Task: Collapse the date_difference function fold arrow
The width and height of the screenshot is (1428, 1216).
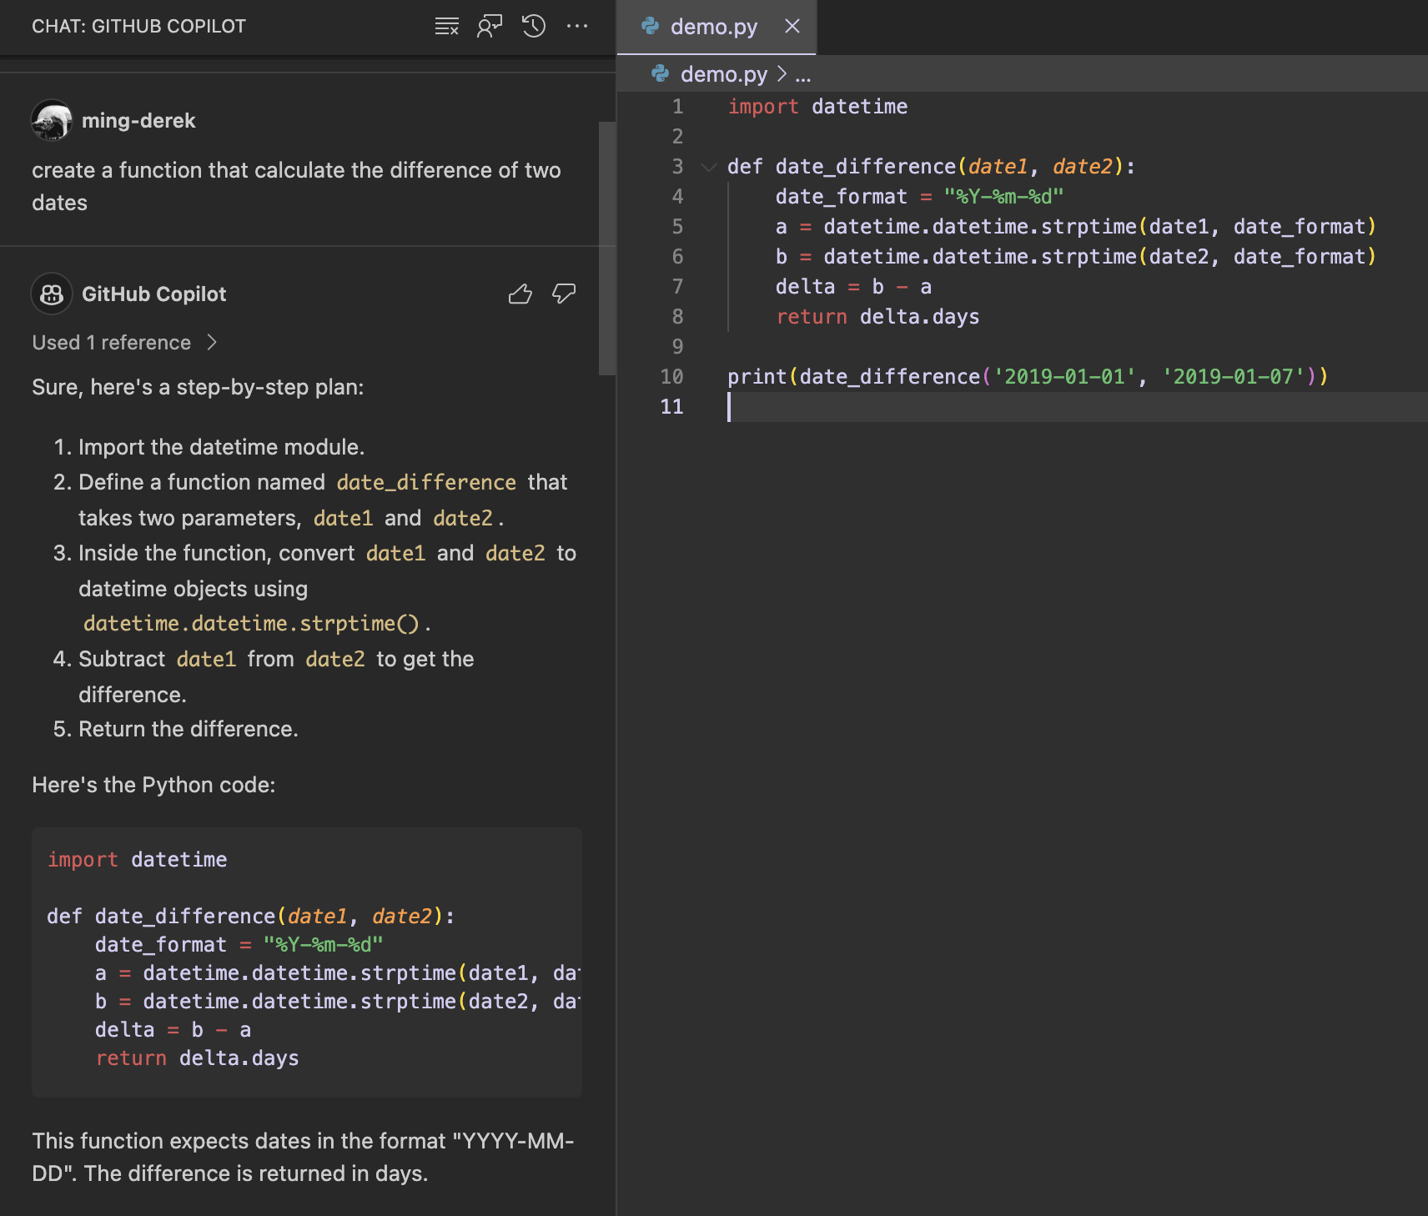Action: pyautogui.click(x=709, y=167)
